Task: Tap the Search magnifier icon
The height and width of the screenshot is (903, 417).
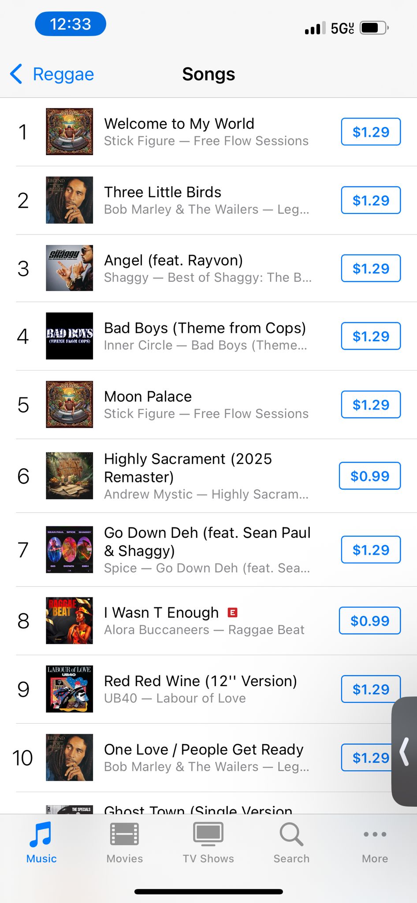Action: point(291,835)
